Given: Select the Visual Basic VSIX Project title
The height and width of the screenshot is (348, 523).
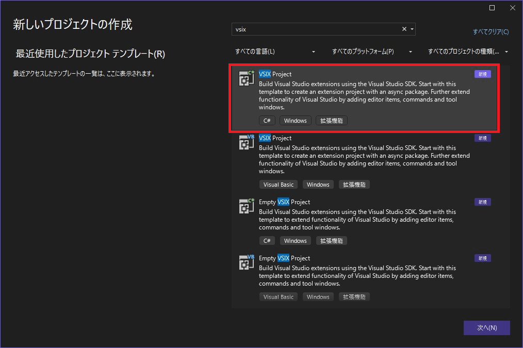Looking at the screenshot, I should [275, 138].
